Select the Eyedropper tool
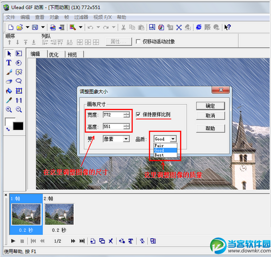This screenshot has height=257, width=271. point(9,100)
